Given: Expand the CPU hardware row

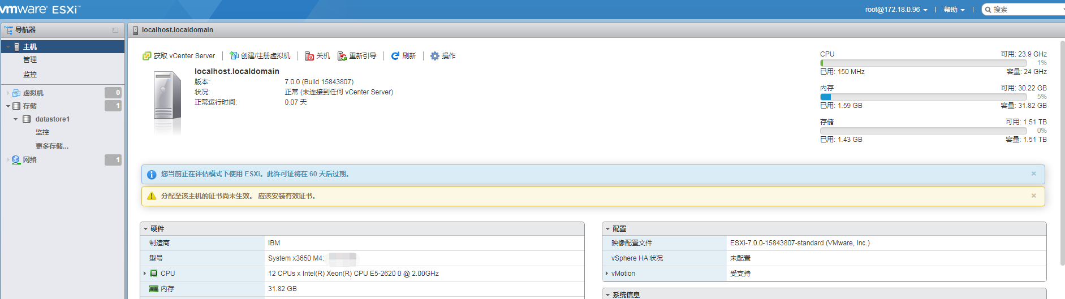Looking at the screenshot, I should 145,274.
